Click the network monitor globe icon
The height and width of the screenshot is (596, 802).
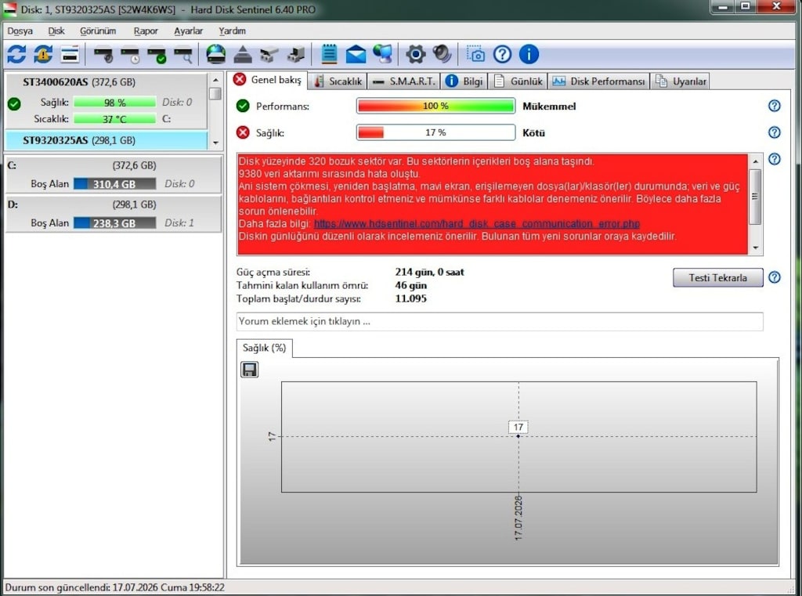click(x=382, y=54)
